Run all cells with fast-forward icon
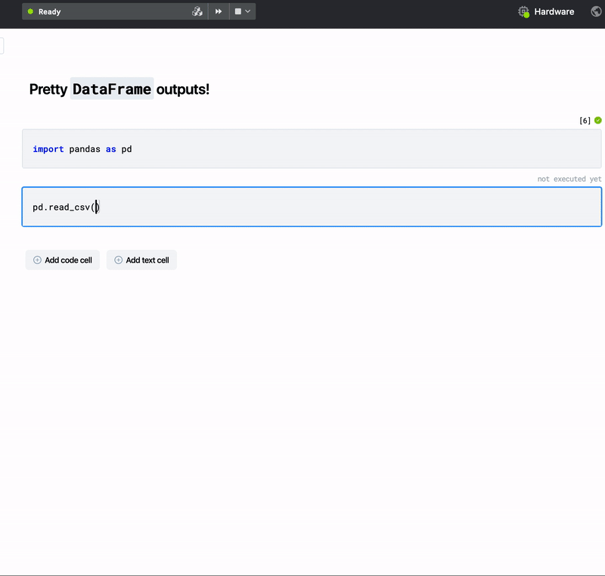 pos(219,11)
